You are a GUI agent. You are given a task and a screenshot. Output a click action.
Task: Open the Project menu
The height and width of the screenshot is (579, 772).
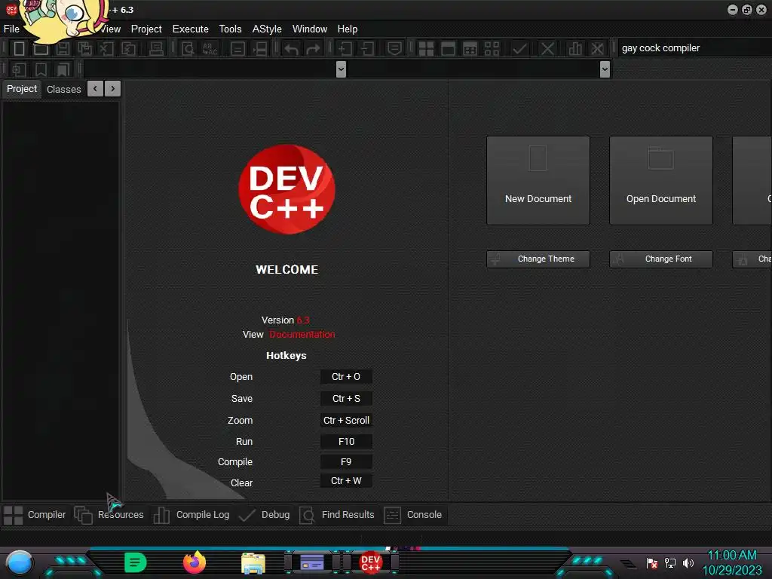pyautogui.click(x=146, y=29)
